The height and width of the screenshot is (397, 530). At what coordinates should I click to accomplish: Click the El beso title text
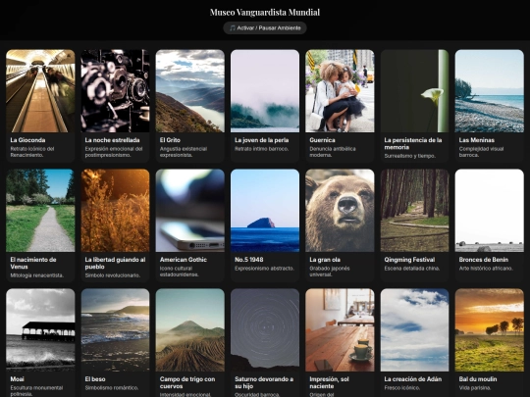point(95,379)
